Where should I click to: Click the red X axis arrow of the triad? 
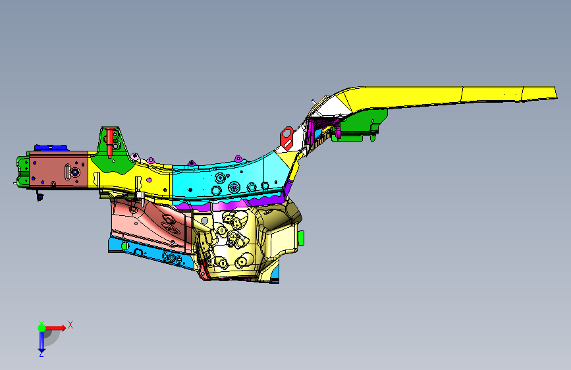click(56, 328)
